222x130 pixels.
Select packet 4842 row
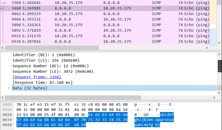(105, 14)
